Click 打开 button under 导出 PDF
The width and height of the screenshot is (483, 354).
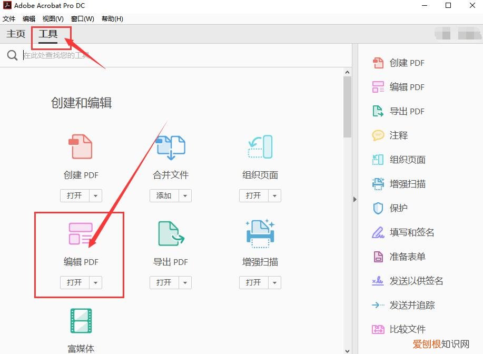(164, 282)
